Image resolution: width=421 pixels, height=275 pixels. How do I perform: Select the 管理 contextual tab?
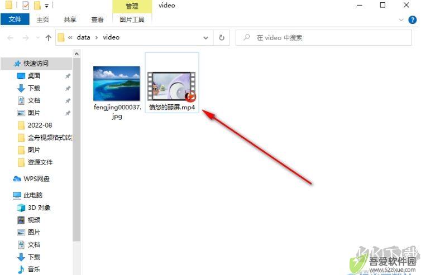tap(132, 6)
